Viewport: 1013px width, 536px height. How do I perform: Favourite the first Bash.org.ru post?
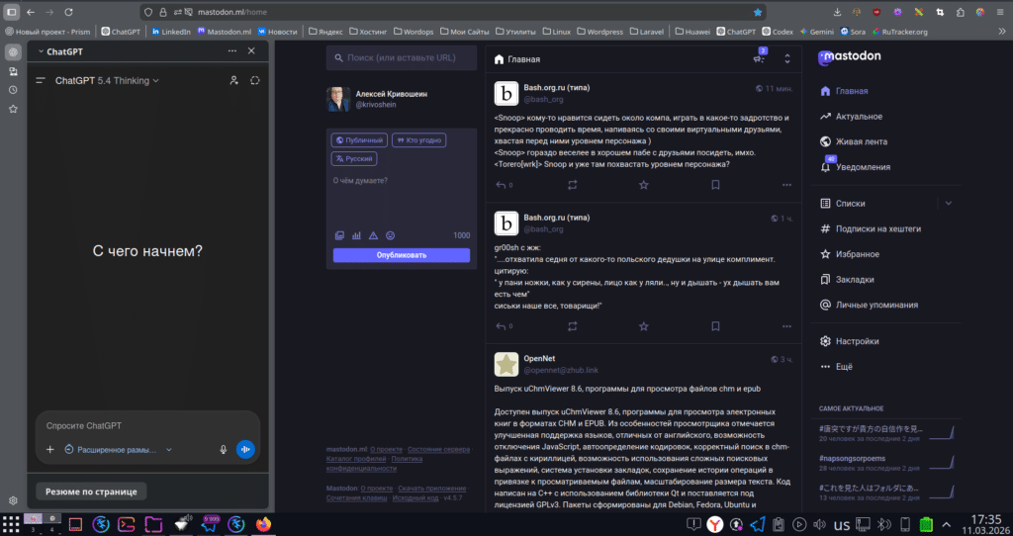point(643,185)
